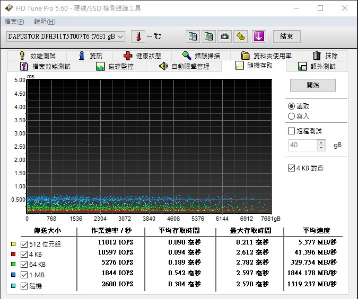Open the 資料夾使用率 folder usage tab
This screenshot has width=358, height=299.
tap(266, 56)
